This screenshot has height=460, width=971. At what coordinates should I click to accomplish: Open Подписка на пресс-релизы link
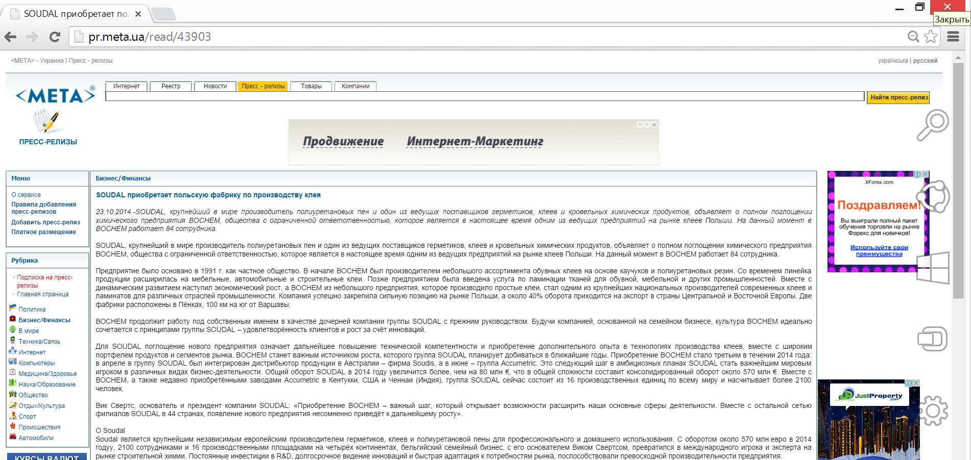click(44, 282)
